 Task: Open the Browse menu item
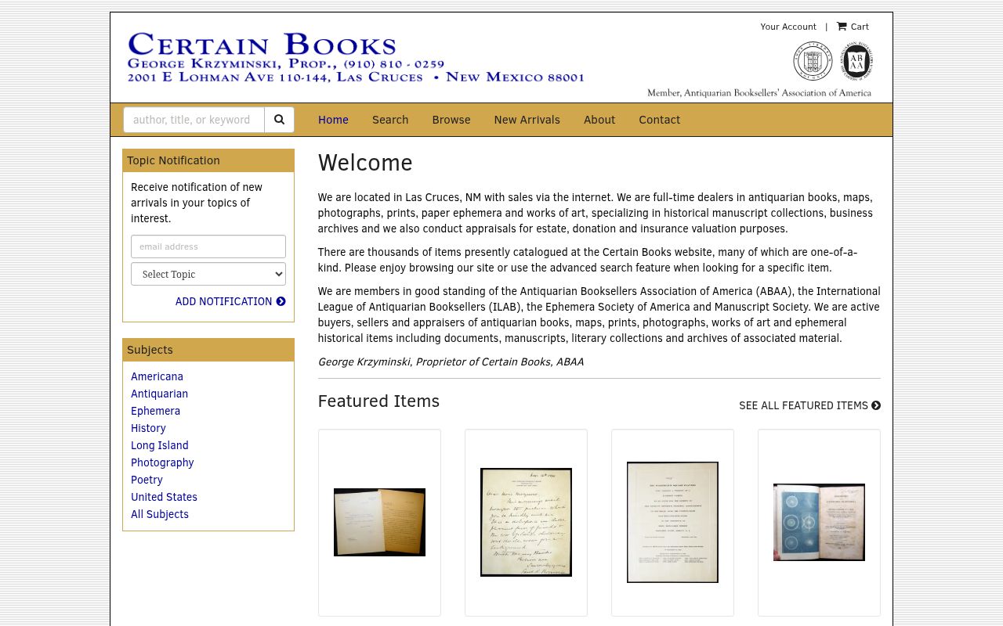coord(451,120)
